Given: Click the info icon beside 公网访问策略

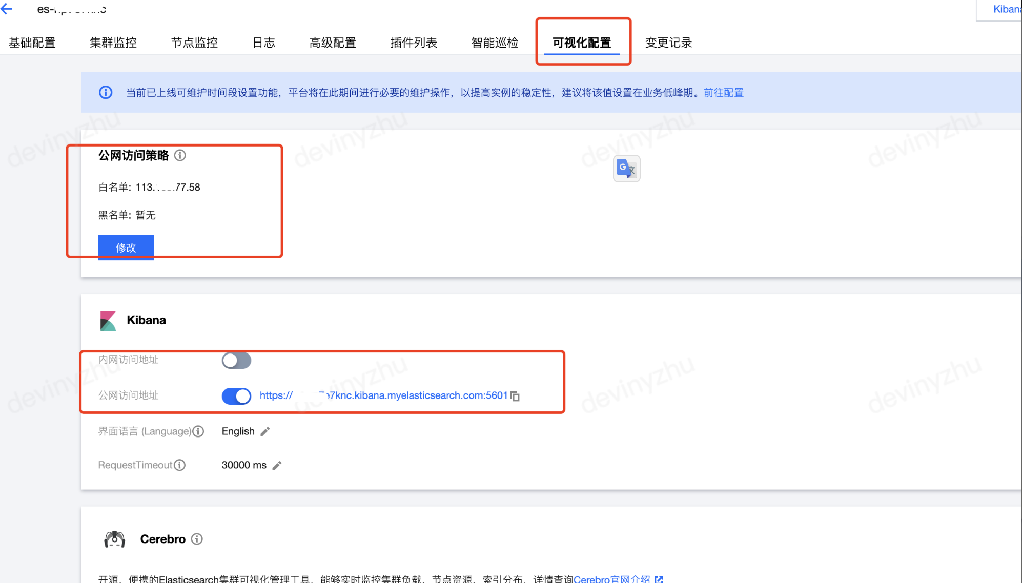Looking at the screenshot, I should [180, 155].
